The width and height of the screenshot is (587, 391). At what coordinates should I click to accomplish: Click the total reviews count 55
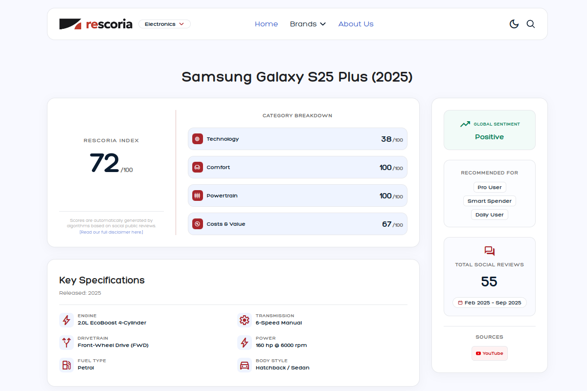point(489,282)
